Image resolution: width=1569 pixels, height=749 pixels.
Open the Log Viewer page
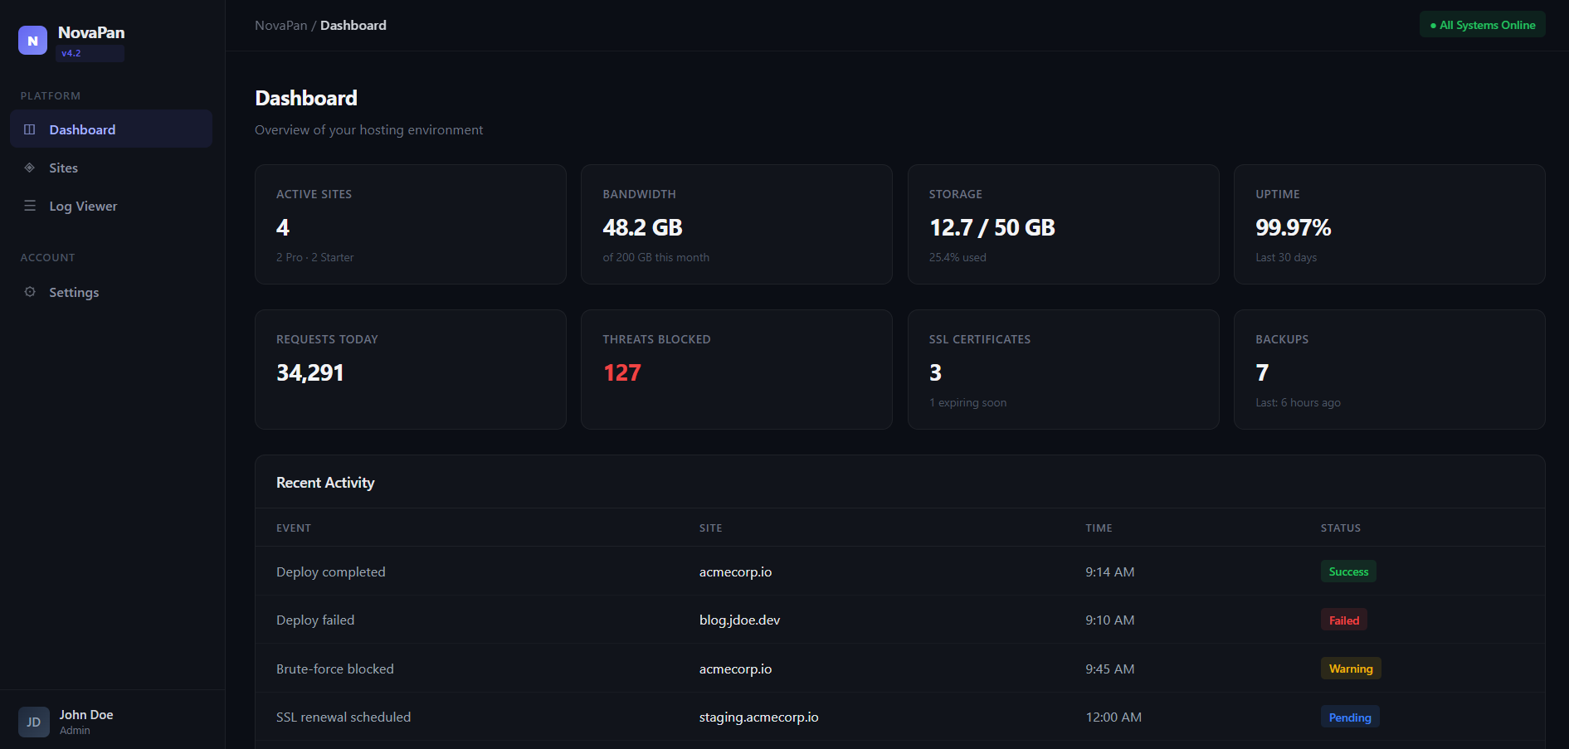(83, 206)
